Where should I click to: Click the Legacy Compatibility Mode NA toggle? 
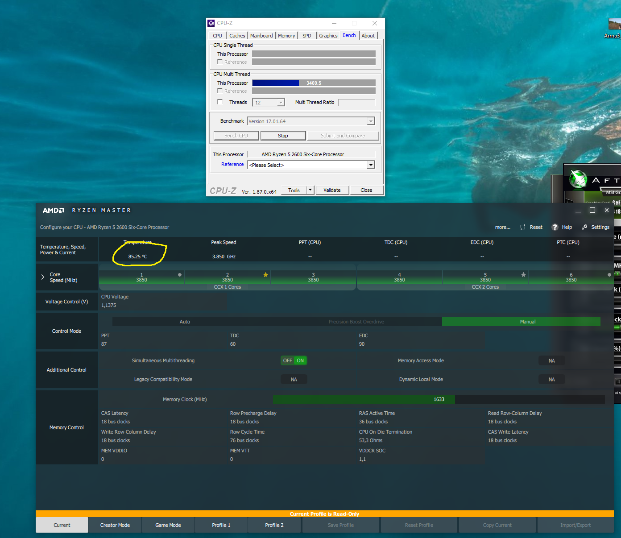point(294,379)
